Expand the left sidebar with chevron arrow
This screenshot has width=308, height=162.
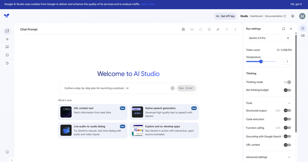click(x=12, y=160)
